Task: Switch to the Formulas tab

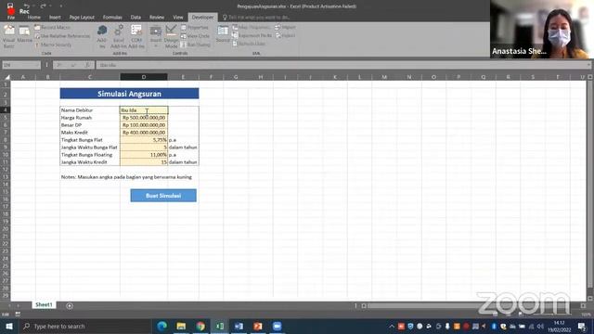Action: tap(112, 18)
